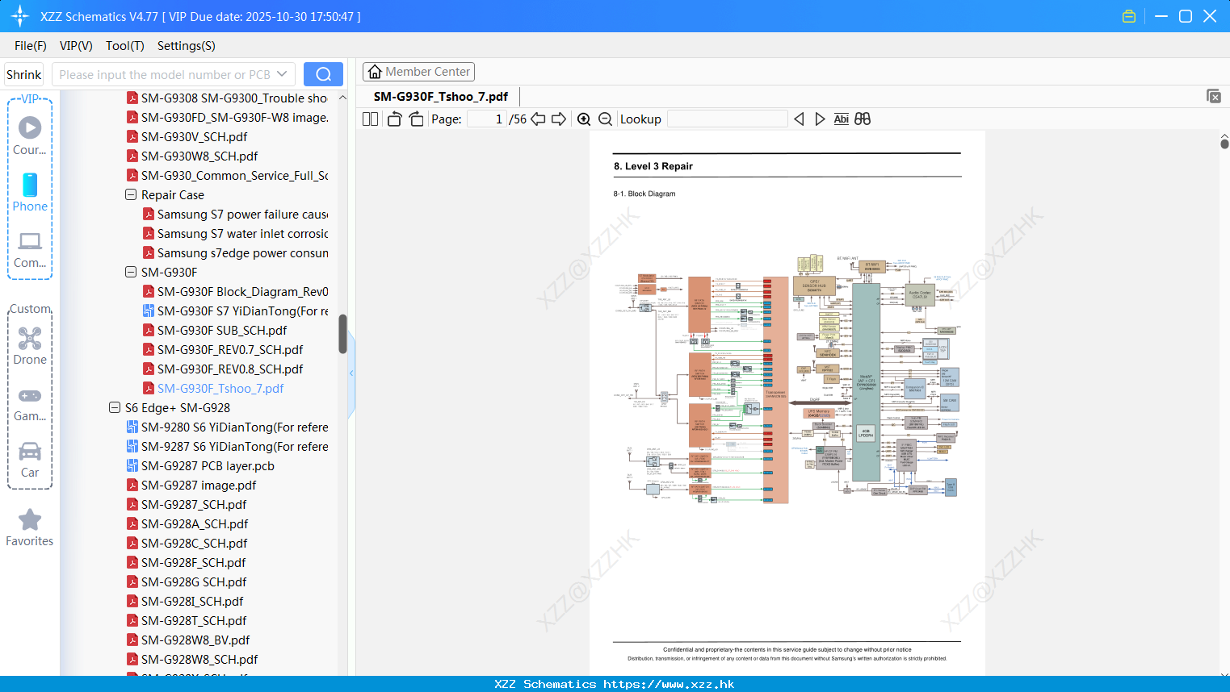Click the file tree vertical scrollbar thumb
Image resolution: width=1230 pixels, height=692 pixels.
coord(342,334)
